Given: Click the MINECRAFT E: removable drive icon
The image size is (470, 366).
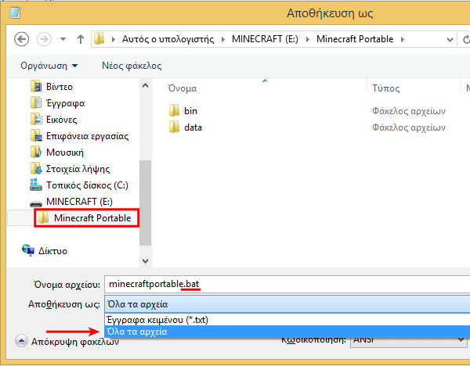Looking at the screenshot, I should pyautogui.click(x=36, y=204).
